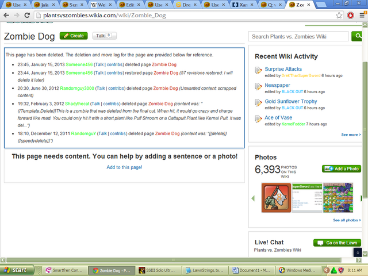The image size is (368, 276).
Task: Click the green triangle tray icon
Action: coord(333,270)
